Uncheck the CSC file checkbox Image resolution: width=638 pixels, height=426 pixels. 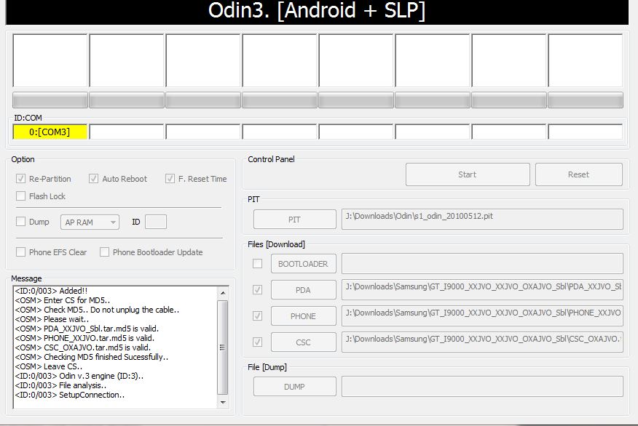coord(258,342)
